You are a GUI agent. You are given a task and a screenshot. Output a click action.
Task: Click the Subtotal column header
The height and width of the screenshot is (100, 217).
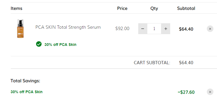(x=186, y=8)
